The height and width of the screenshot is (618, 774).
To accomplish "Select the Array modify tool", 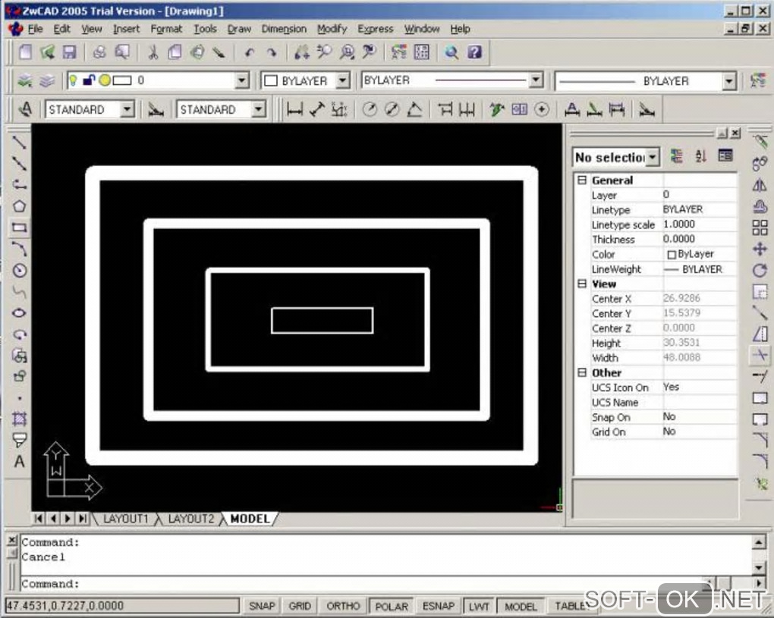I will point(760,227).
